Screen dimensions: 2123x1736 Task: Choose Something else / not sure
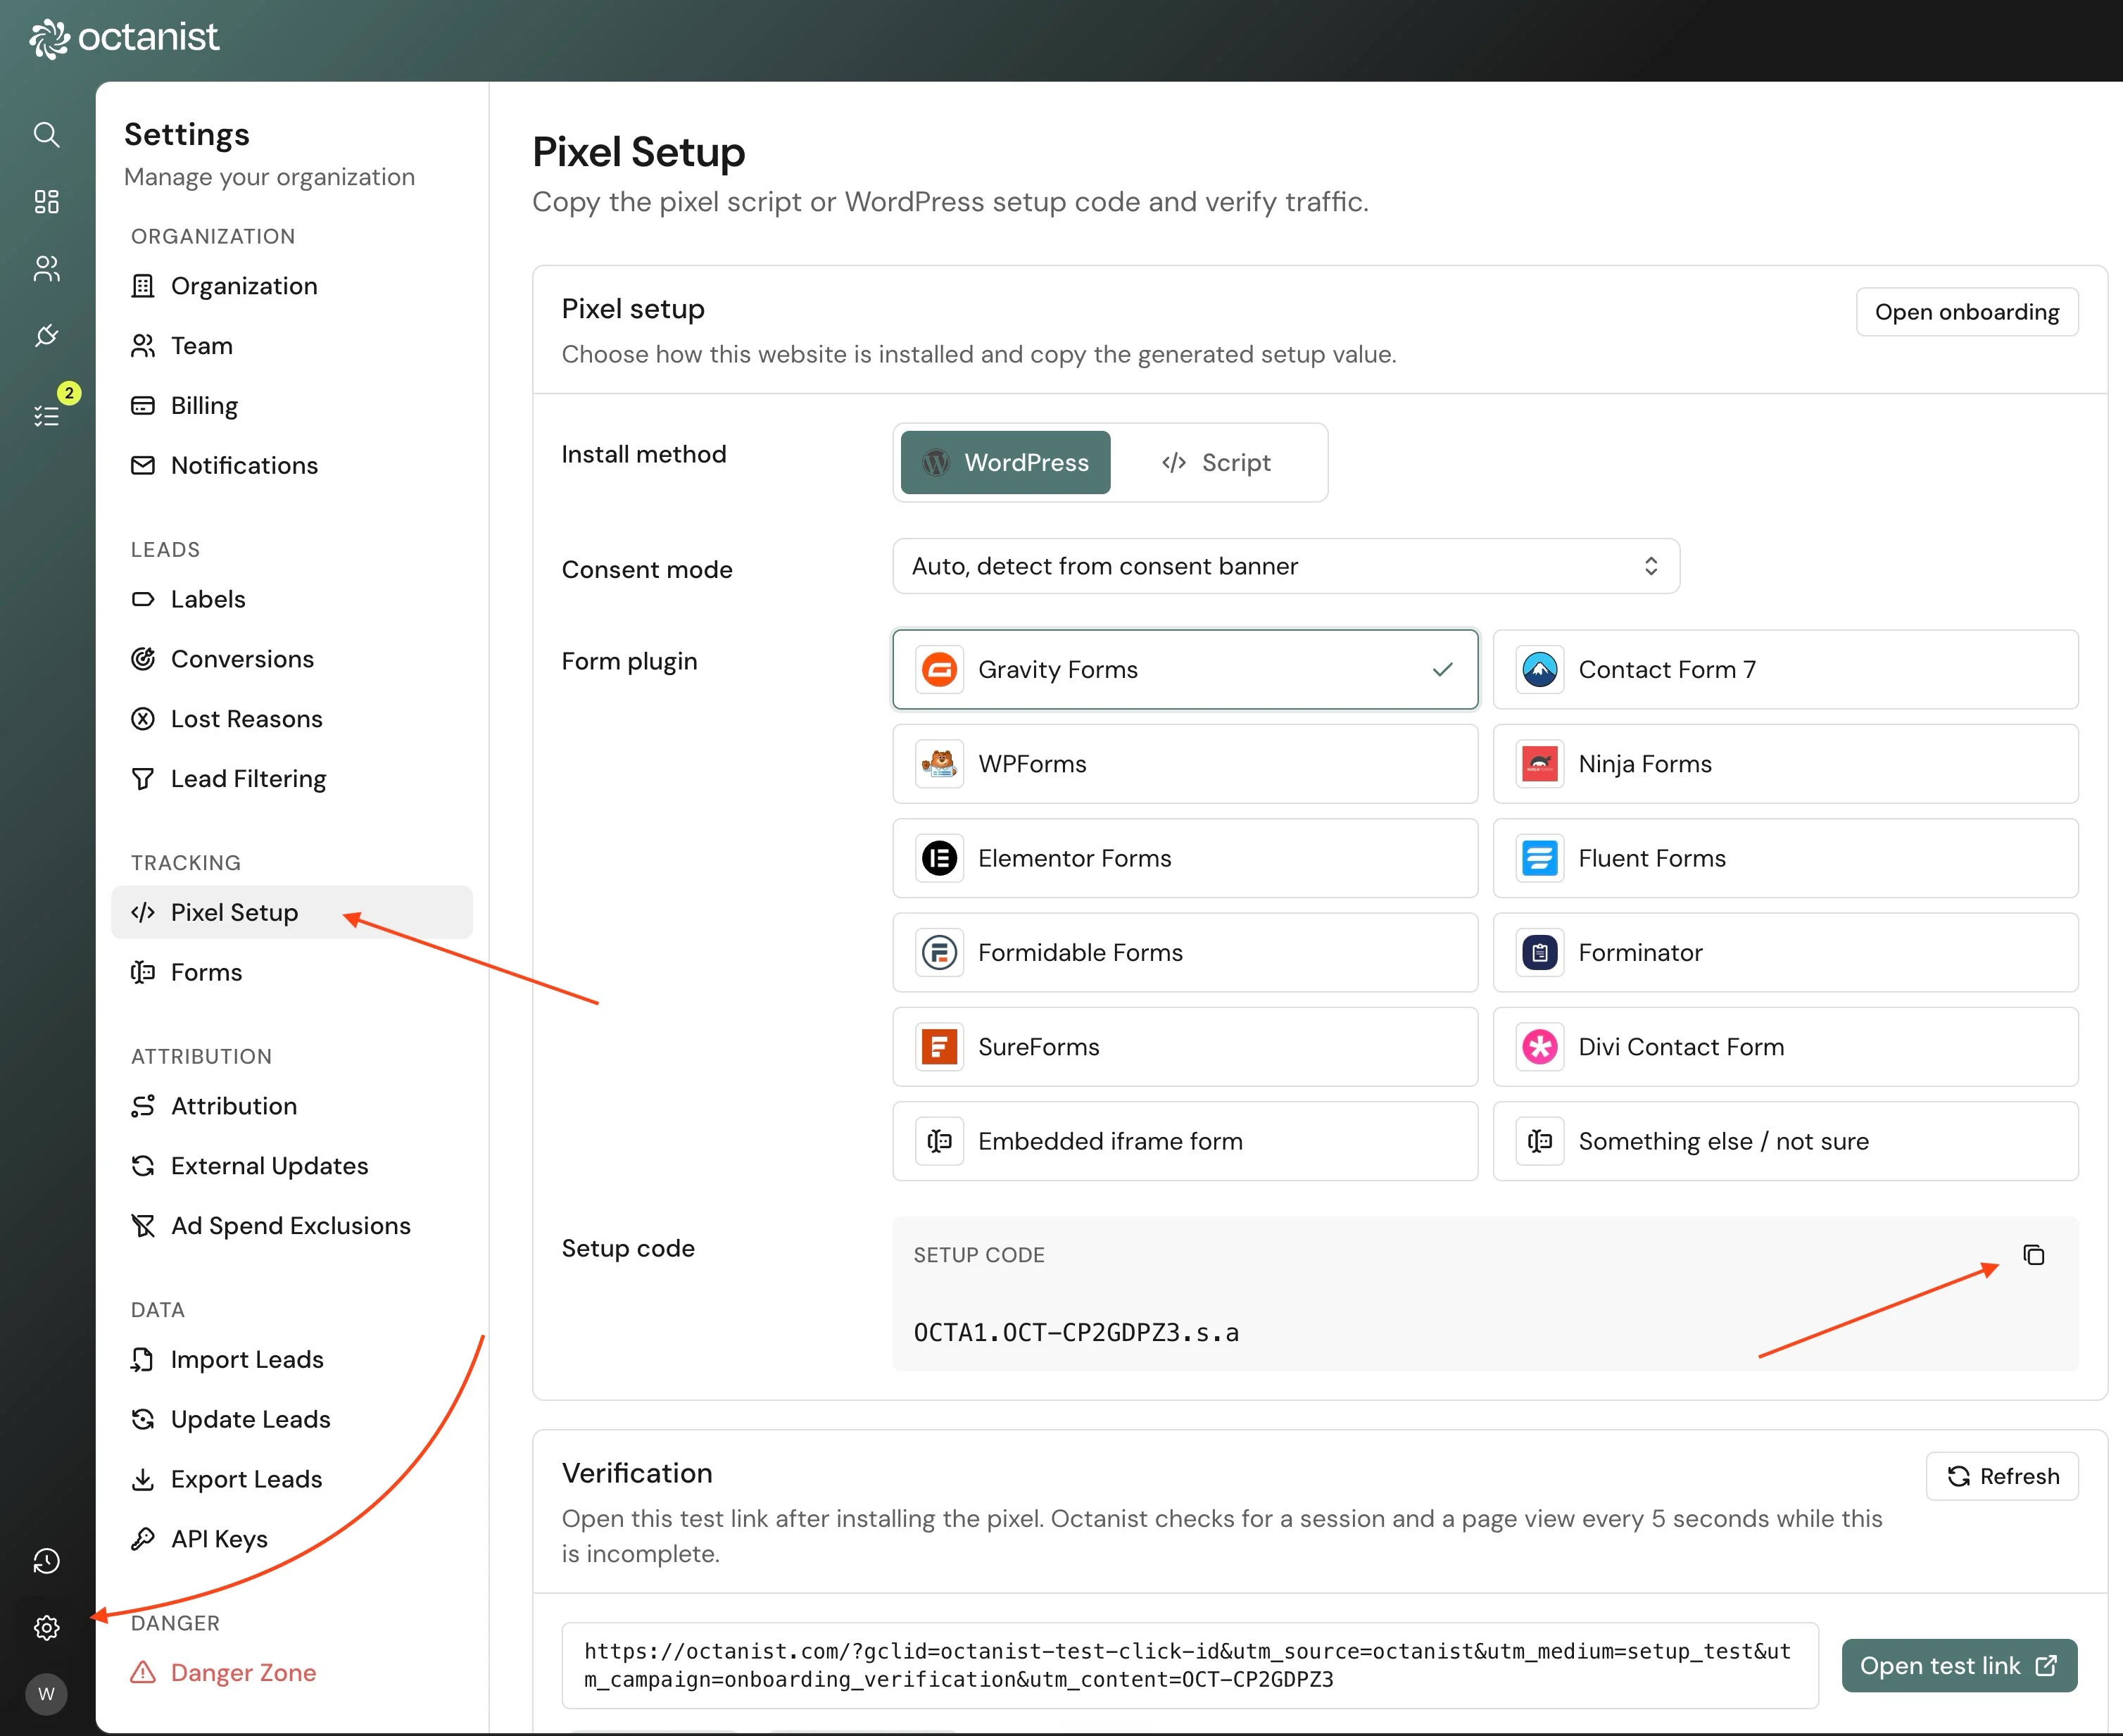coord(1785,1141)
